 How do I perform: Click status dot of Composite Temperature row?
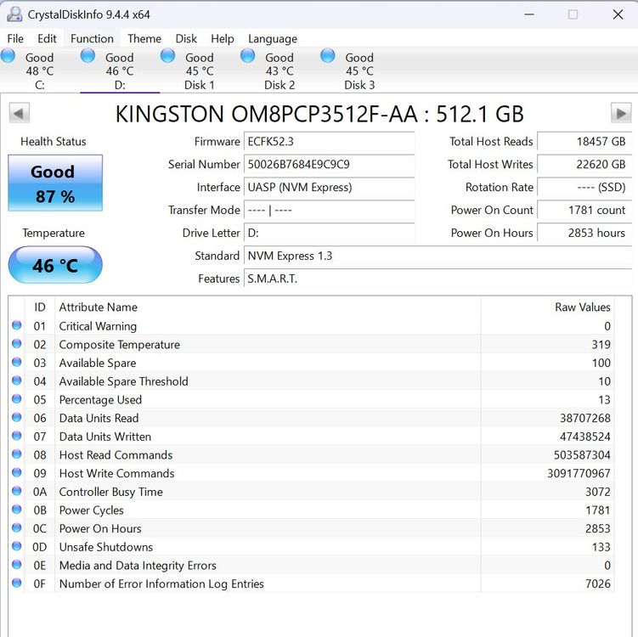point(17,344)
